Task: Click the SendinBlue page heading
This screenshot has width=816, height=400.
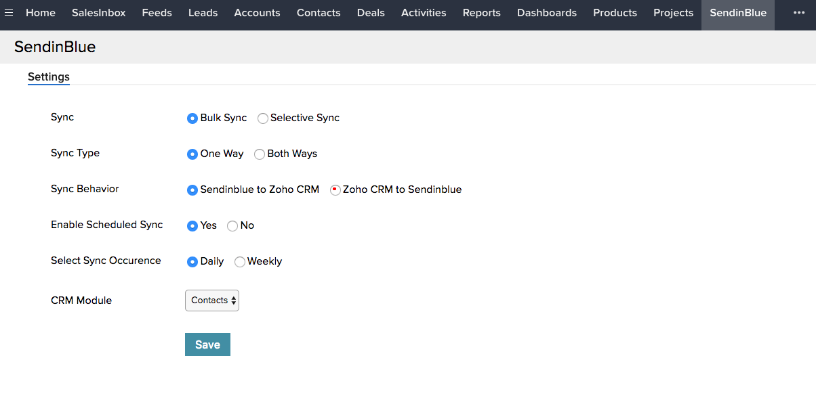Action: point(55,47)
